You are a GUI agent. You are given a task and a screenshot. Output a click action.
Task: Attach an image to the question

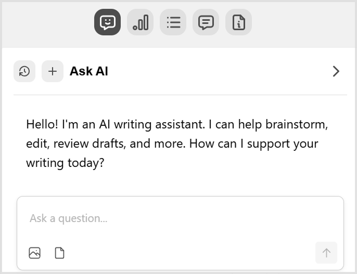pyautogui.click(x=34, y=253)
